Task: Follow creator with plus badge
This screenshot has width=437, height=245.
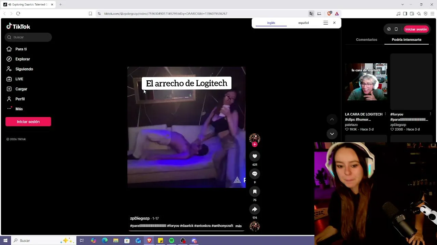Action: click(x=255, y=144)
